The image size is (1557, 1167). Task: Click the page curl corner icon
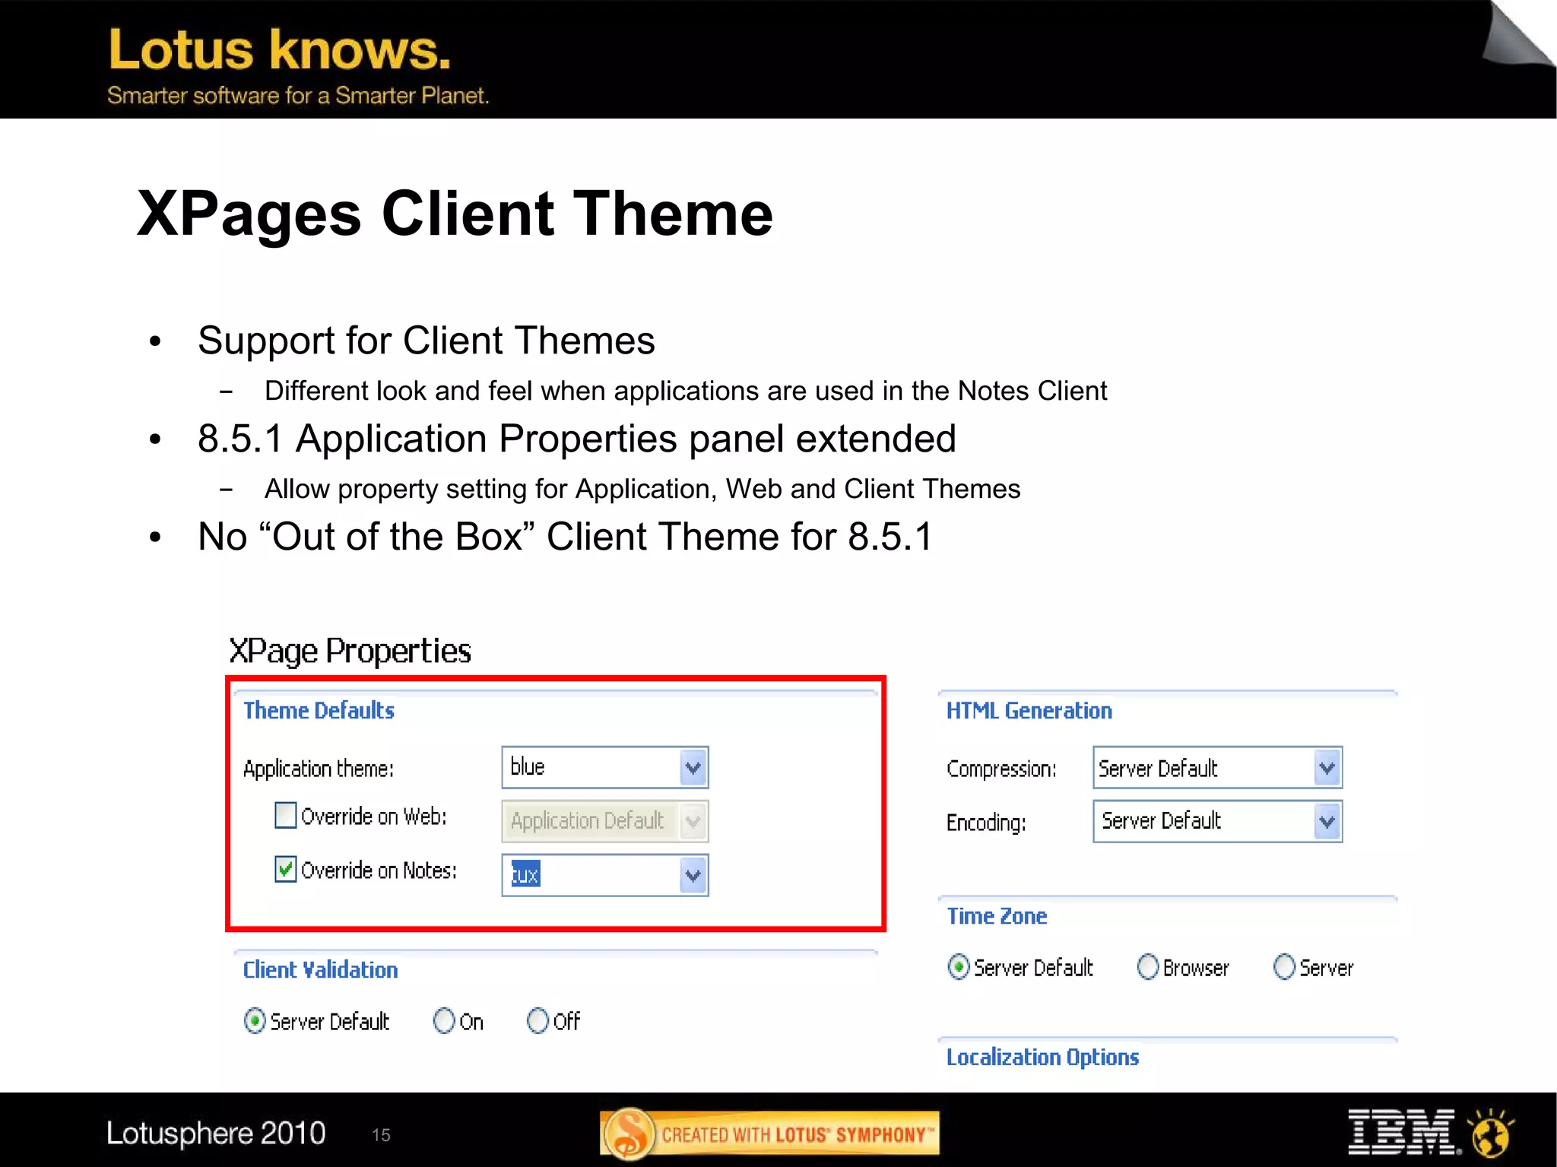(1517, 33)
